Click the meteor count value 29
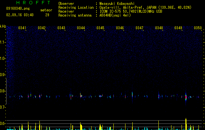The height and width of the screenshot is (130, 205). pos(47,15)
